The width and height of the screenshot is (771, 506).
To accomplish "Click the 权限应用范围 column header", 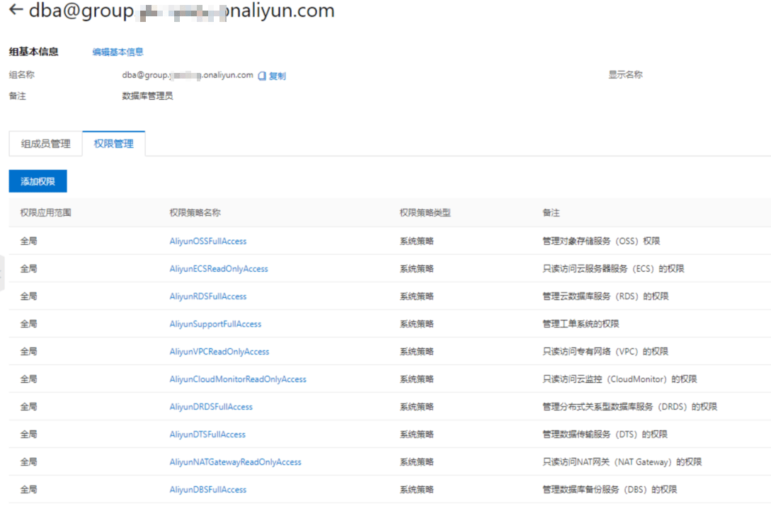I will point(46,212).
